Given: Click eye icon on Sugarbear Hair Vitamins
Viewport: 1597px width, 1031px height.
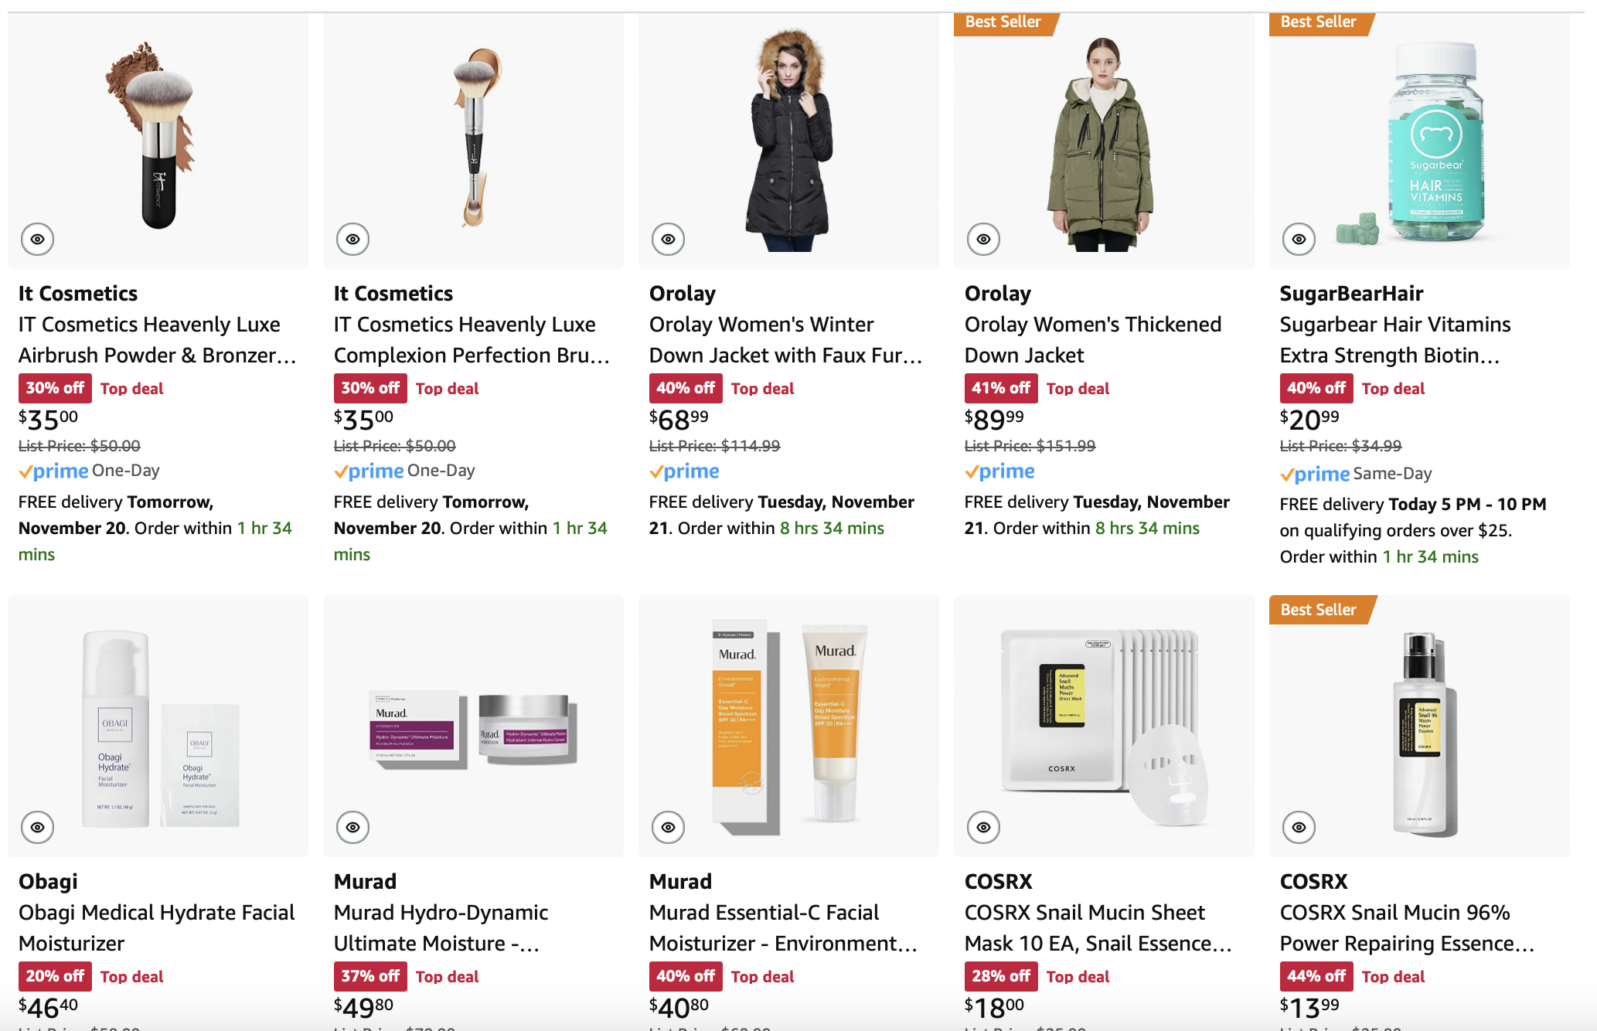Looking at the screenshot, I should (x=1299, y=240).
